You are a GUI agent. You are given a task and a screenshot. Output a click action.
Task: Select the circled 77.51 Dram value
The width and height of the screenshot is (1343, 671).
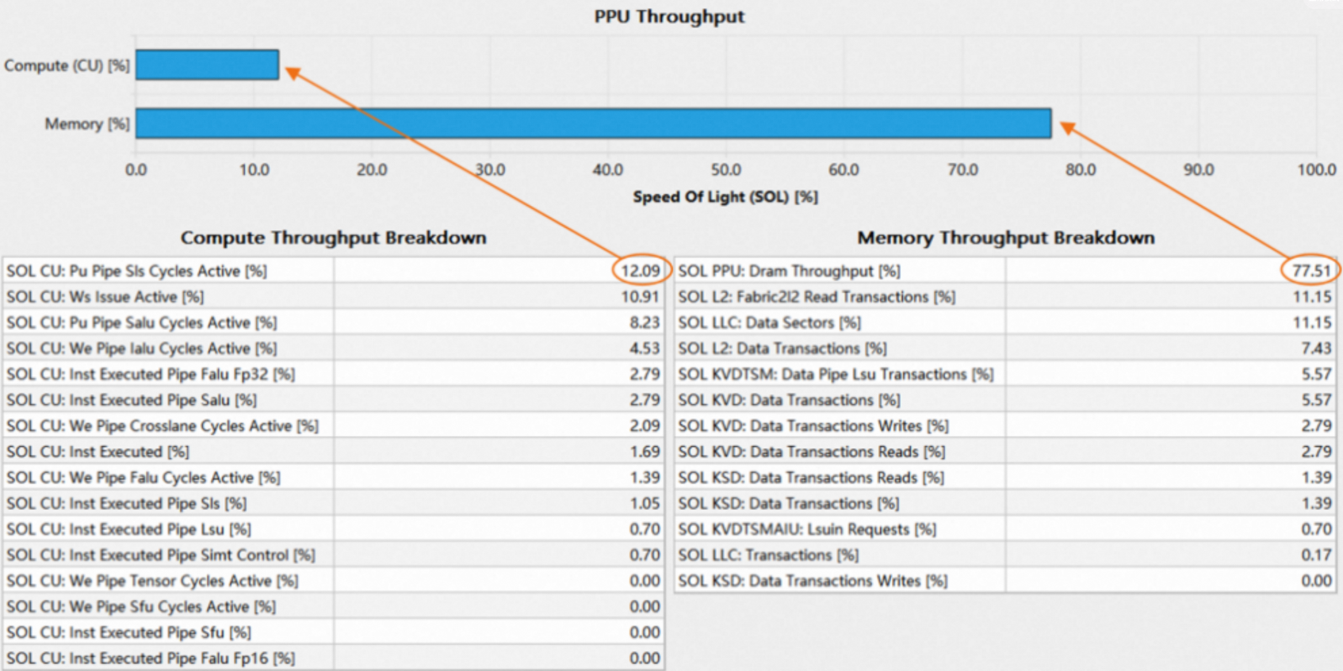(1311, 271)
